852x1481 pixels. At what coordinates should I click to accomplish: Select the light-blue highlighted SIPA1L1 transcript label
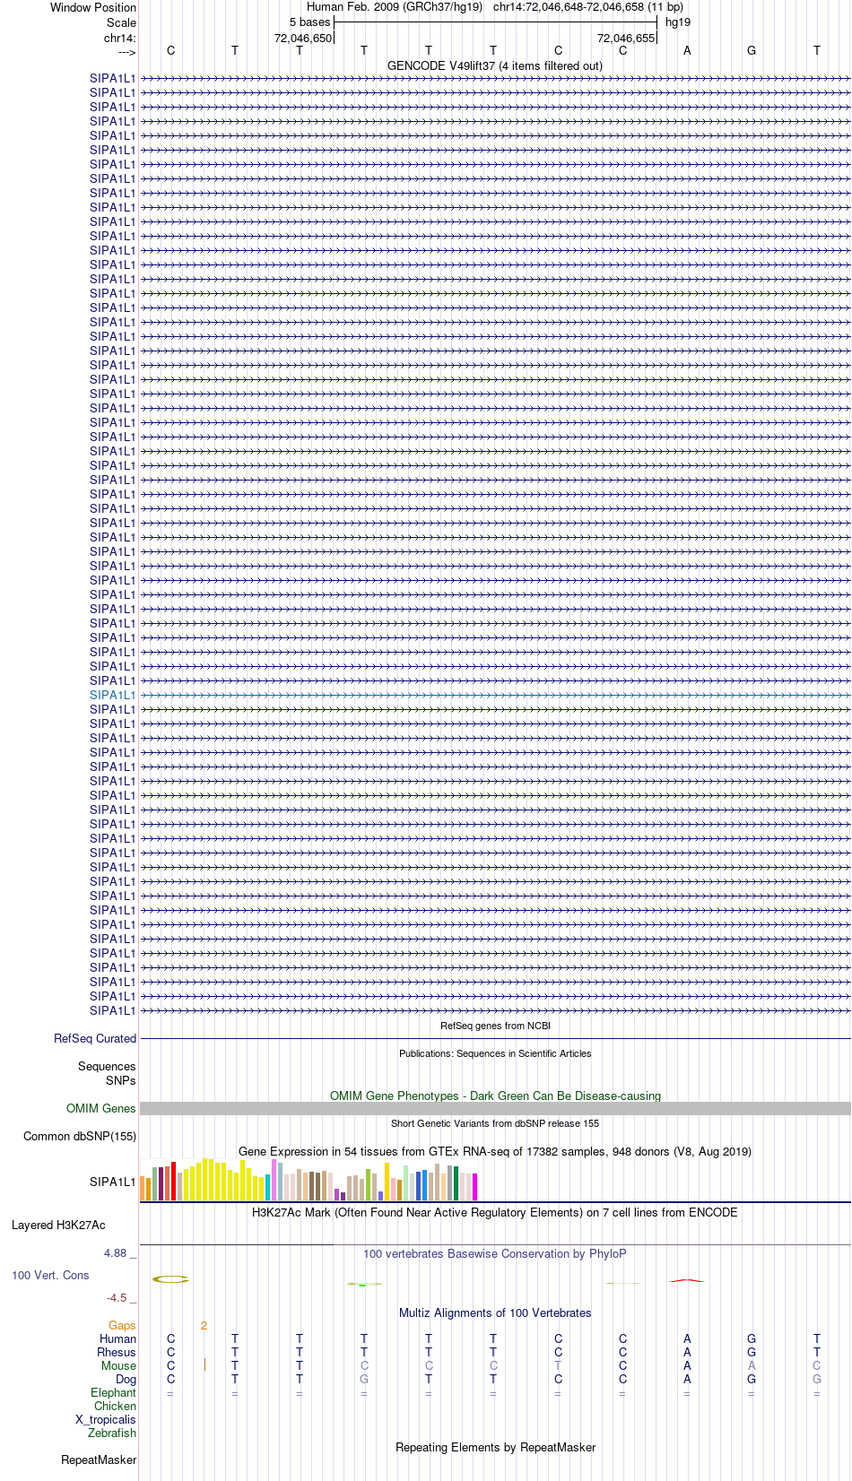113,695
